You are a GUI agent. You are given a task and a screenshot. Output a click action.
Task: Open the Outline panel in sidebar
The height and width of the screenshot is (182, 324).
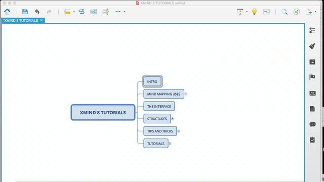[312, 30]
